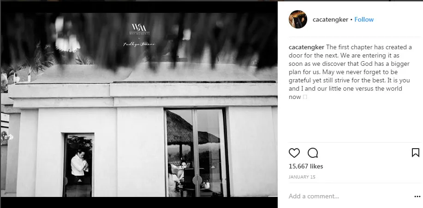423x208 pixels.
Task: Click the caption paragraph about the first chapter
Action: pos(350,72)
